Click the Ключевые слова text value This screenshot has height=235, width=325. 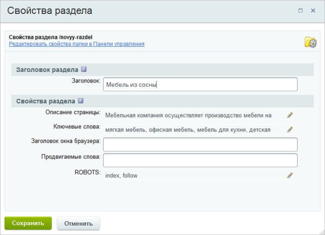[188, 130]
